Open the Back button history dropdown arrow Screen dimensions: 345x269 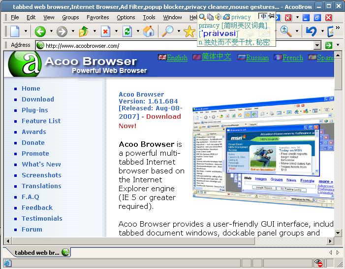(51, 32)
